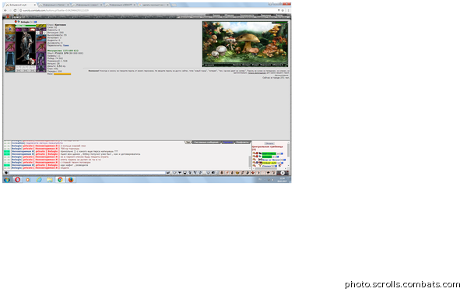Open the Персонаж item in game top menu

(265, 15)
